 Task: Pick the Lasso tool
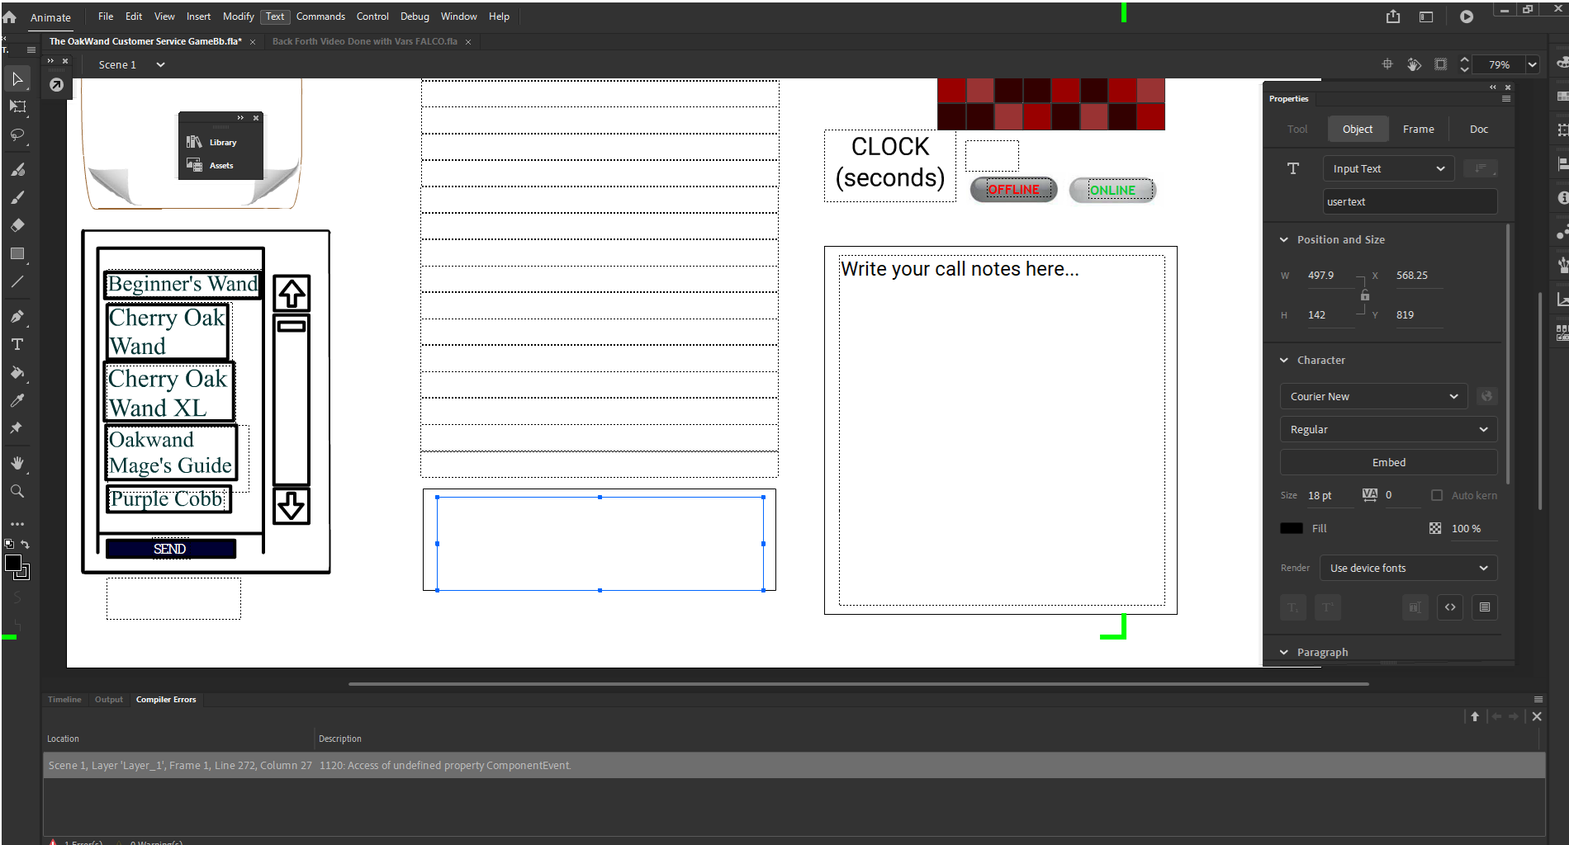coord(17,135)
